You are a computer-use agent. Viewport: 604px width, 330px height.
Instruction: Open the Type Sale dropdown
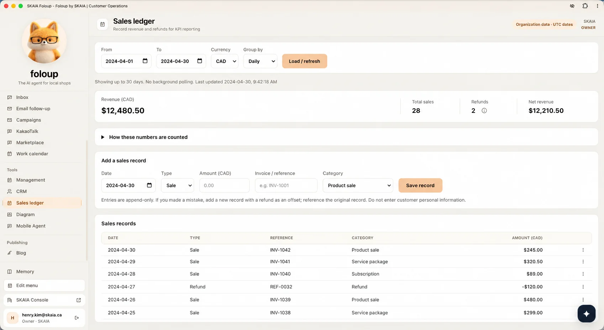coord(177,185)
